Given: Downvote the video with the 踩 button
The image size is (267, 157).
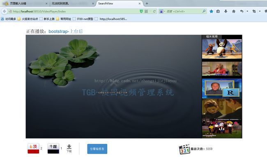Looking at the screenshot, I should (53, 148).
